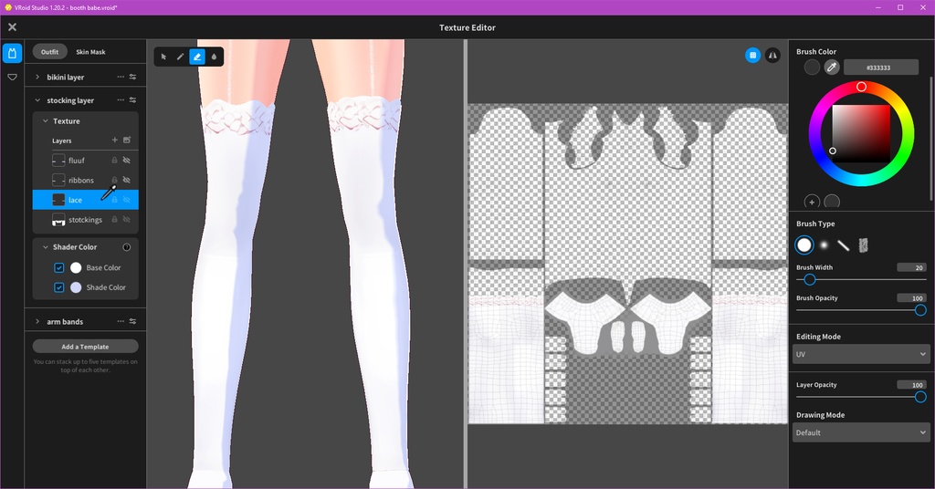Click the Add a Template button
Image resolution: width=935 pixels, height=489 pixels.
(x=85, y=346)
